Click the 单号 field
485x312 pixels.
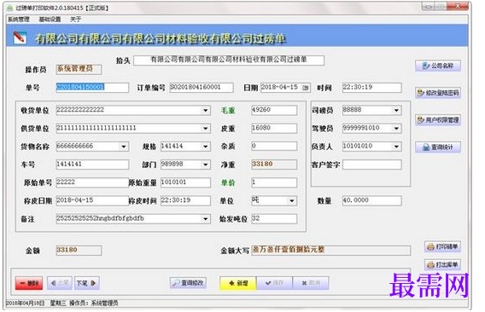click(x=92, y=88)
